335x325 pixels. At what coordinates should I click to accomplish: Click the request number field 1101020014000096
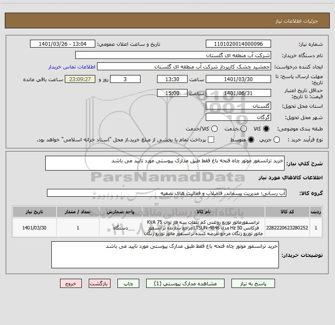(x=238, y=44)
